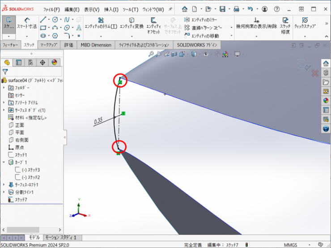Click the feature tree filter input field
Screen dimensions: 331x248
[34, 71]
